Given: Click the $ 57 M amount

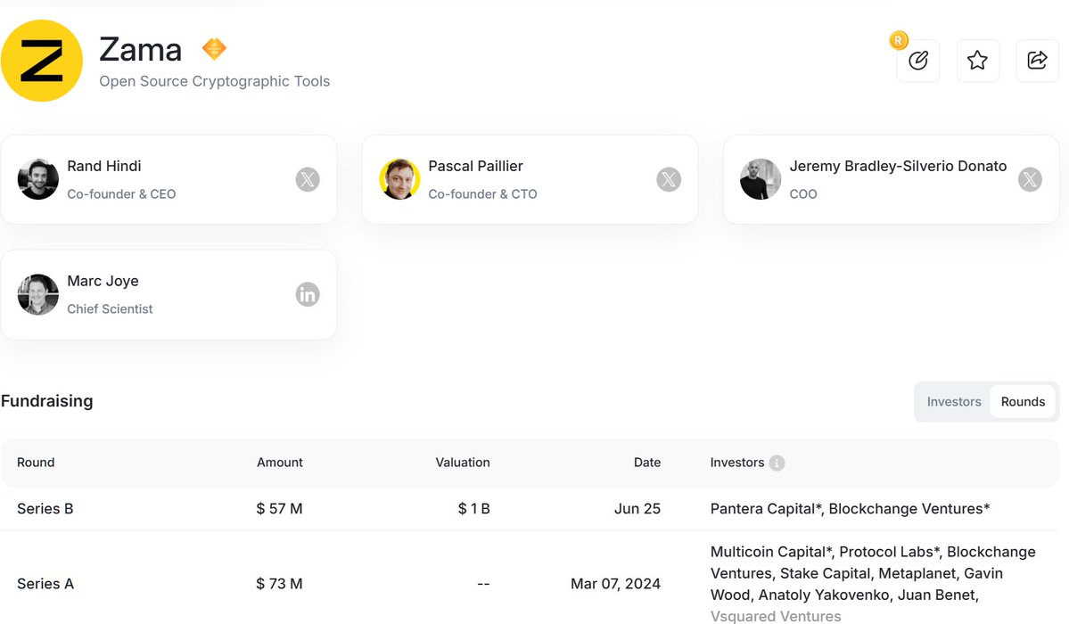Looking at the screenshot, I should [x=280, y=509].
